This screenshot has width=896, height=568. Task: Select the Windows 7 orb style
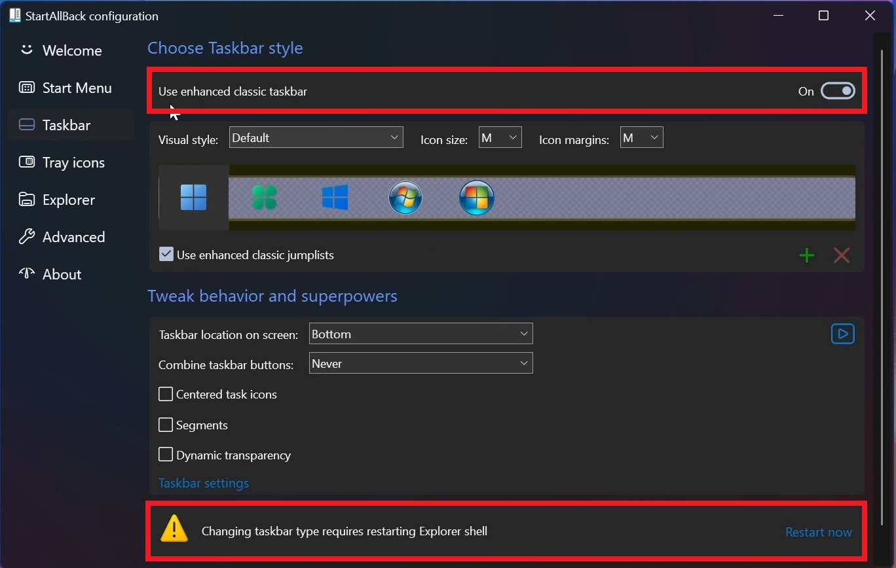(405, 198)
